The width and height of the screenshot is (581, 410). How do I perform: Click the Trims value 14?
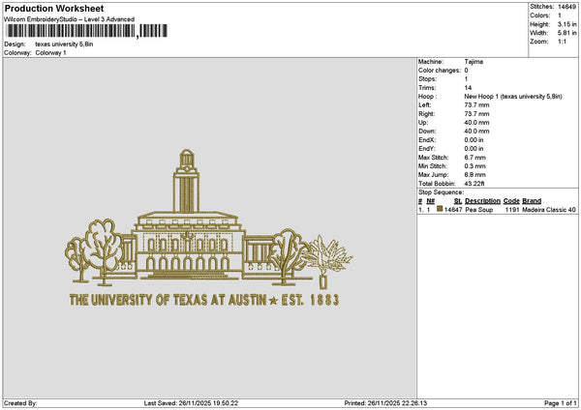468,88
